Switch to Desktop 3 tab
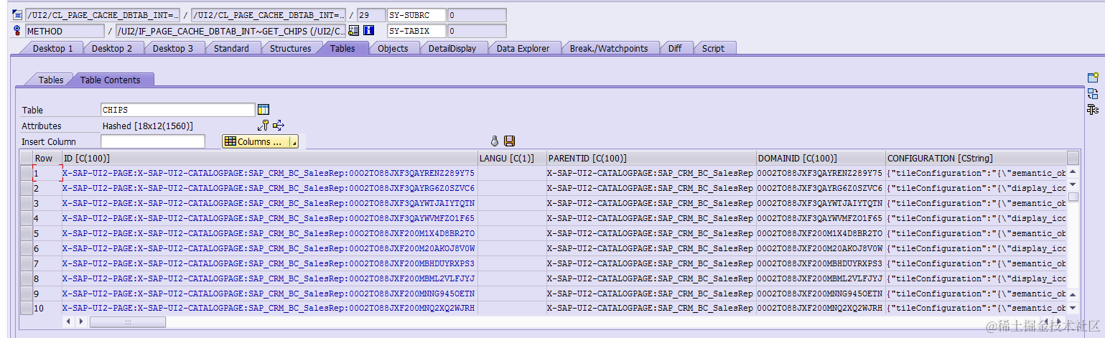This screenshot has width=1105, height=338. (172, 48)
